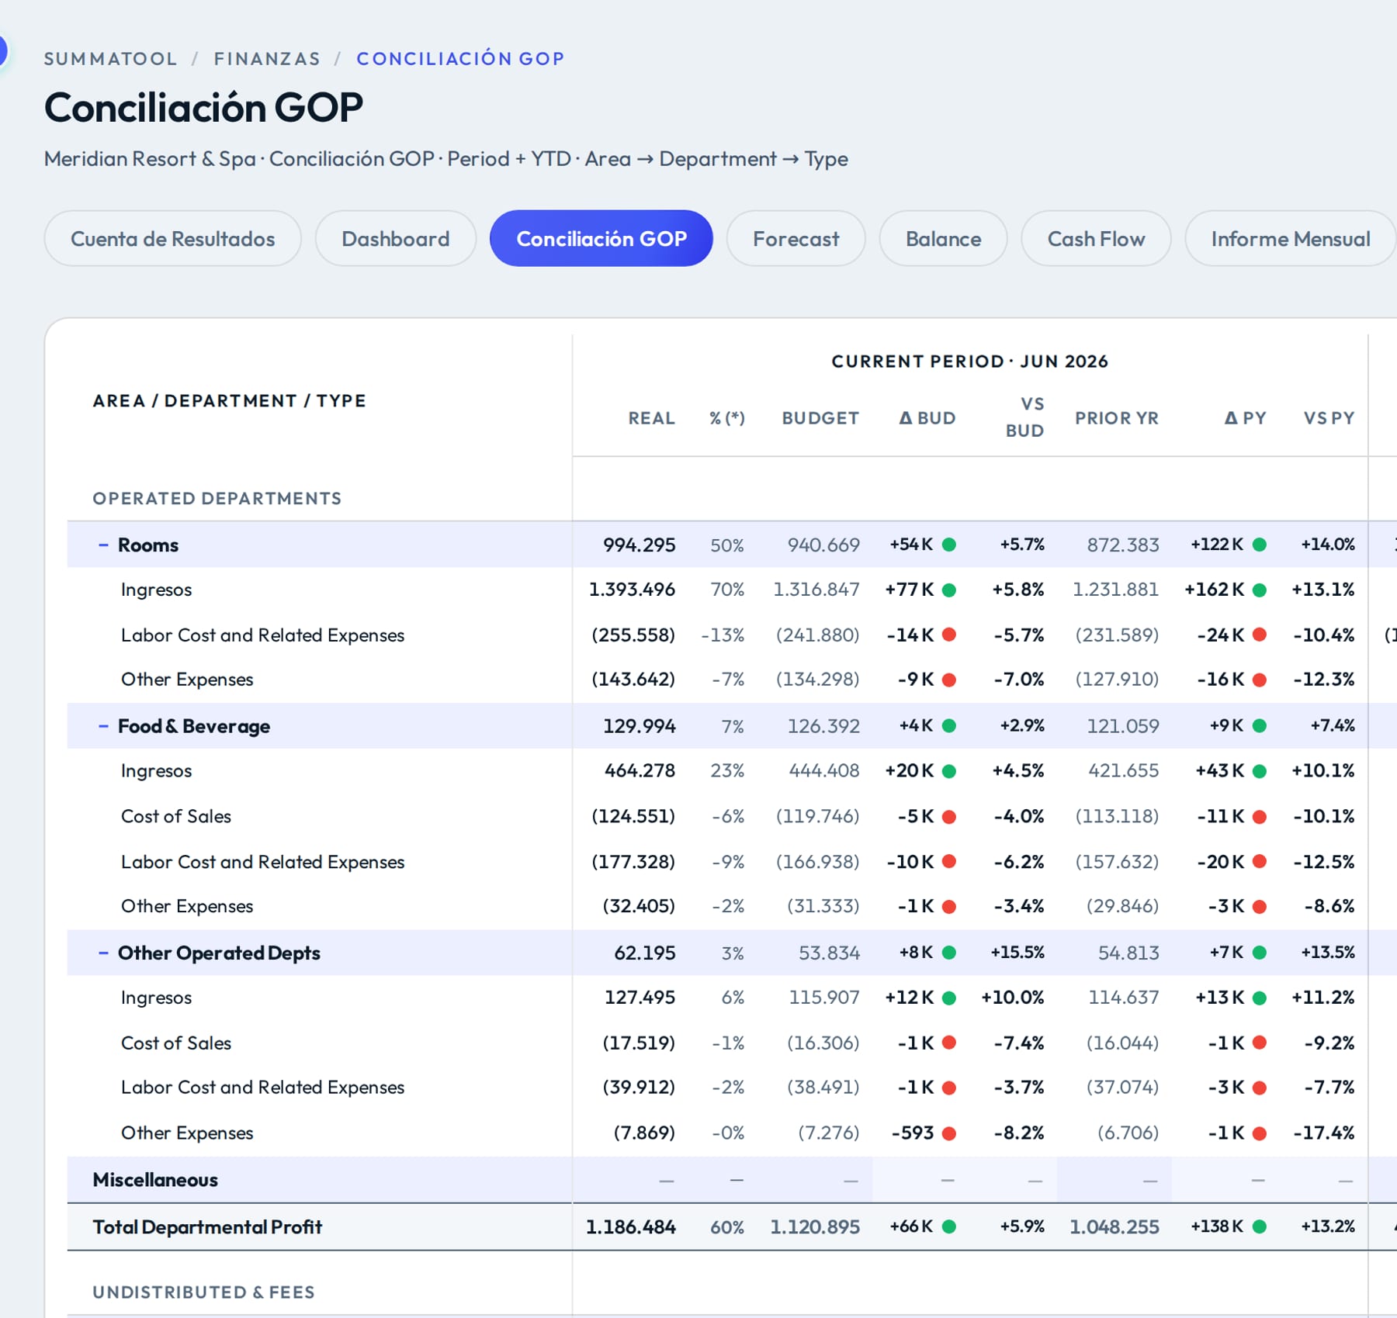Click the CONCILIACIÓN GOP breadcrumb
The height and width of the screenshot is (1318, 1397).
(x=460, y=59)
